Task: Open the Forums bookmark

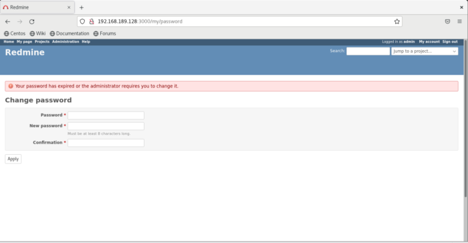Action: (105, 33)
